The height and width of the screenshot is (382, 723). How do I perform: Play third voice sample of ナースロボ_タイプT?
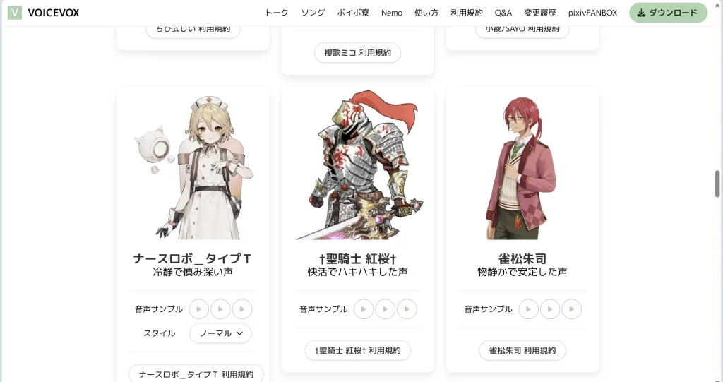tap(242, 309)
